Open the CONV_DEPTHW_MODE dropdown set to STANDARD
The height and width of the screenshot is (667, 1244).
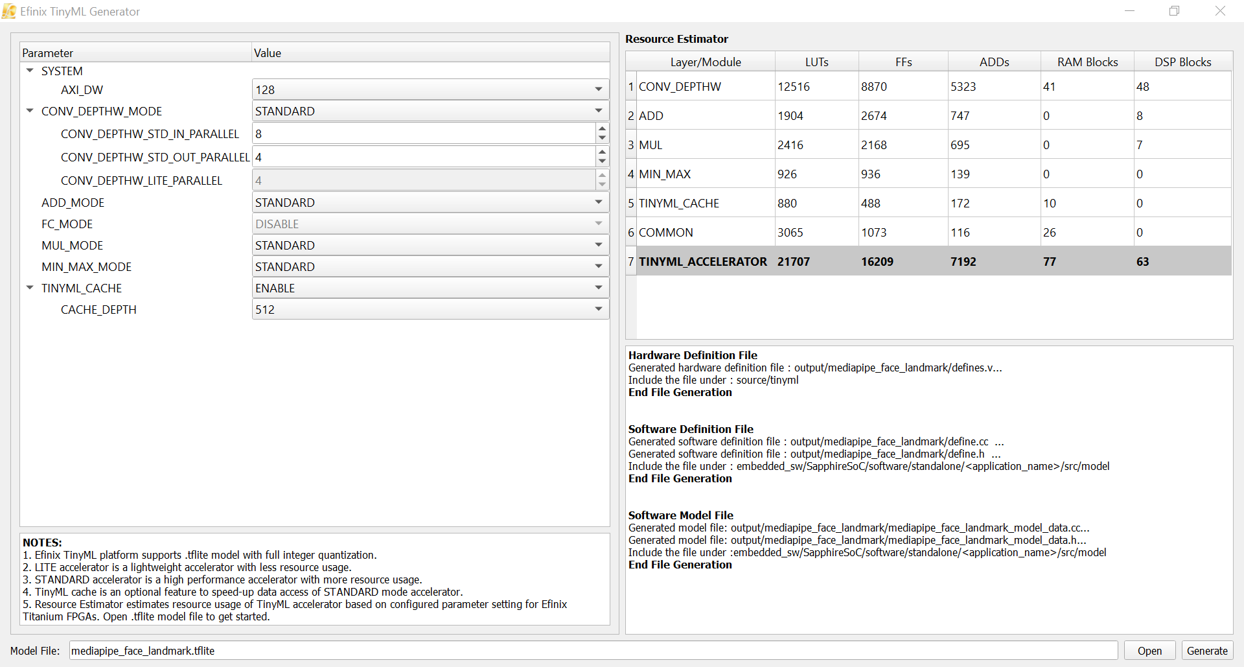pos(430,111)
